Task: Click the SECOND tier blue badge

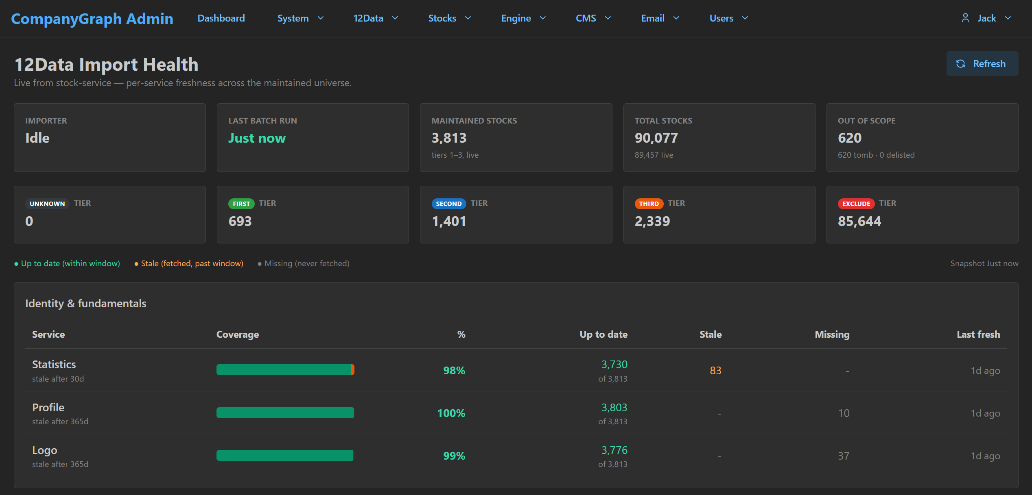Action: [x=449, y=204]
